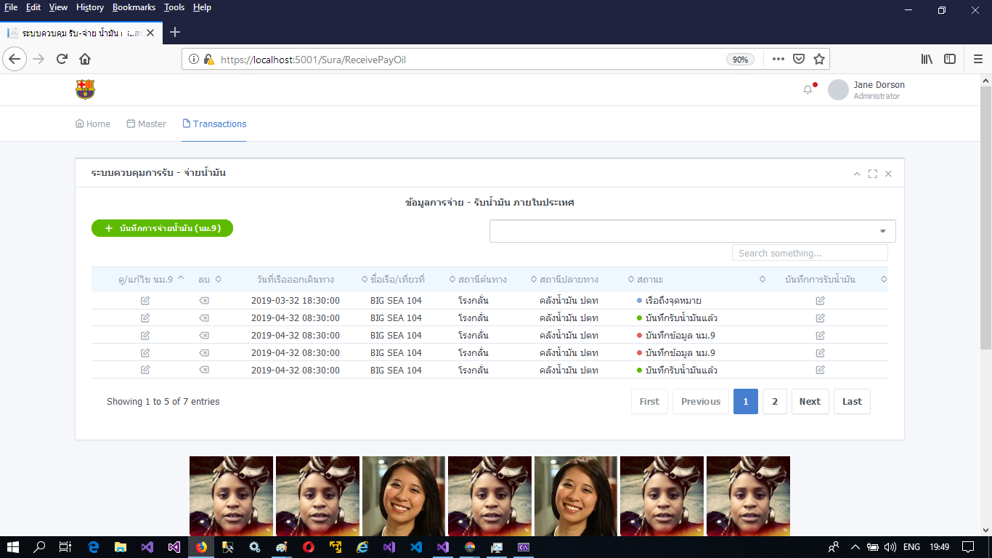Image resolution: width=992 pixels, height=558 pixels.
Task: Click the edit icon in the first table row
Action: pyautogui.click(x=145, y=301)
